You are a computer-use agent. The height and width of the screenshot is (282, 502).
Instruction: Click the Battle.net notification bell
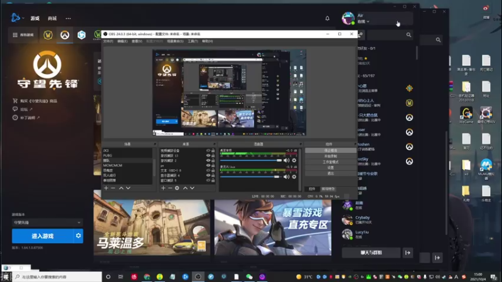(327, 18)
